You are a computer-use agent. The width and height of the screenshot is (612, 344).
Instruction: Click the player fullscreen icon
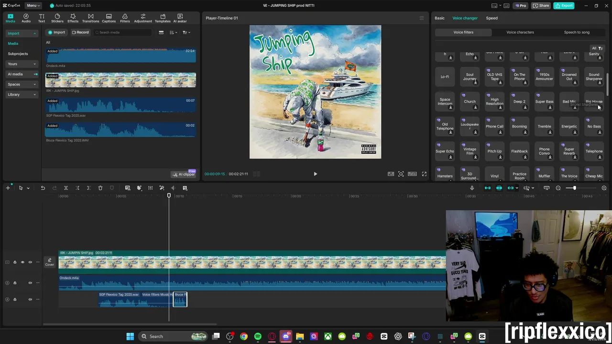424,174
